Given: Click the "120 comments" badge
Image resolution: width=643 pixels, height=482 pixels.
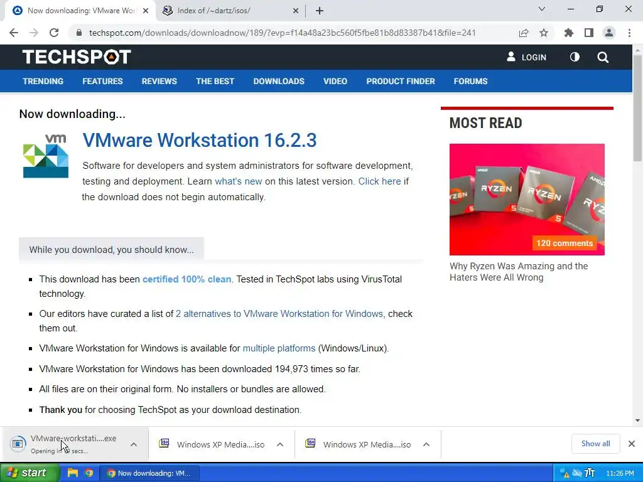Looking at the screenshot, I should [565, 243].
